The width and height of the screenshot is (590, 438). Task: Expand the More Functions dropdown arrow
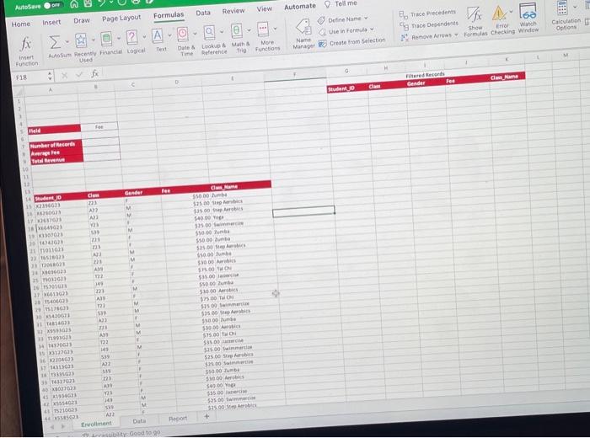pyautogui.click(x=275, y=29)
